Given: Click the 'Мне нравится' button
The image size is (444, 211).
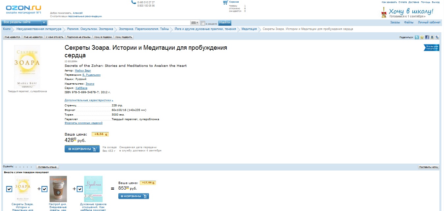Looking at the screenshot, I should (x=12, y=37).
